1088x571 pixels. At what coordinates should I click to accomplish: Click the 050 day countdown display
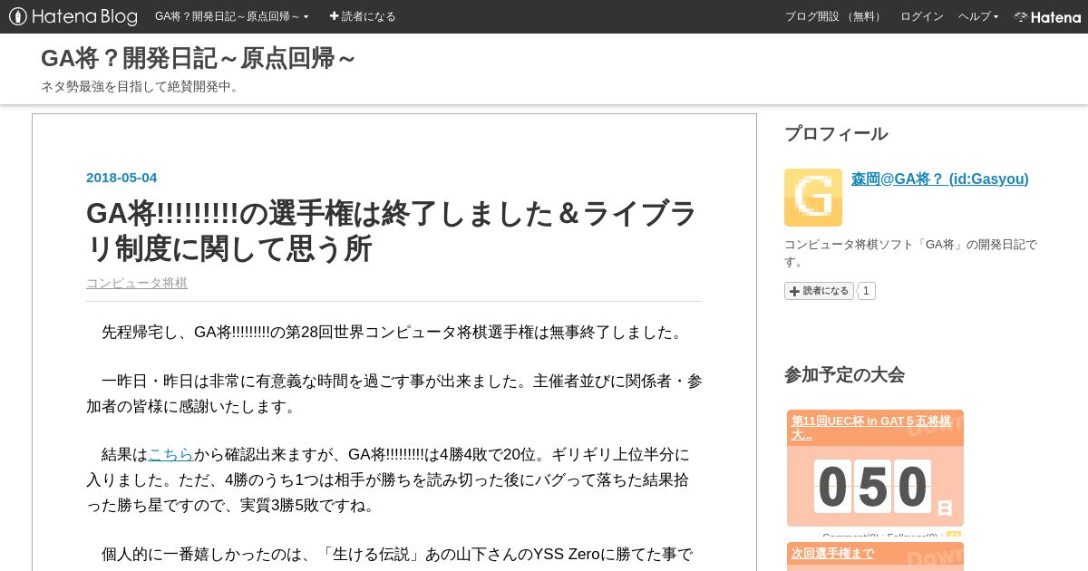[x=873, y=486]
